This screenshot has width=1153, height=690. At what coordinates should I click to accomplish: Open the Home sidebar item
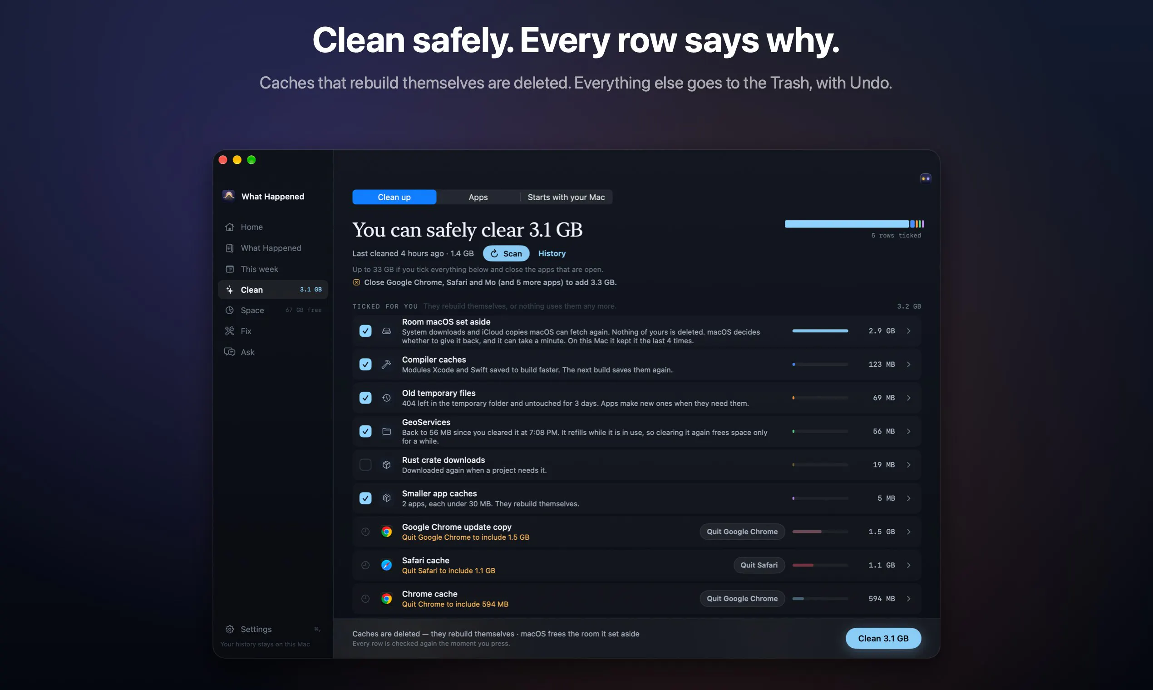[x=273, y=227]
